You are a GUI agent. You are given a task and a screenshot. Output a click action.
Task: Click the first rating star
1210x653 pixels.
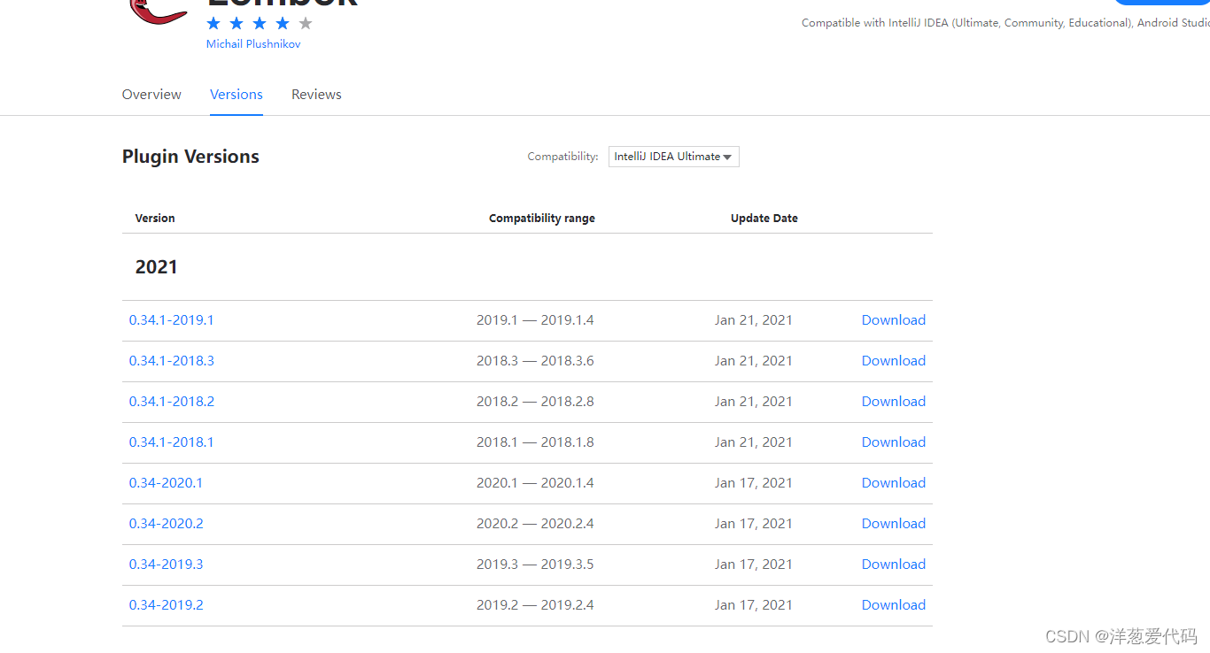point(213,23)
